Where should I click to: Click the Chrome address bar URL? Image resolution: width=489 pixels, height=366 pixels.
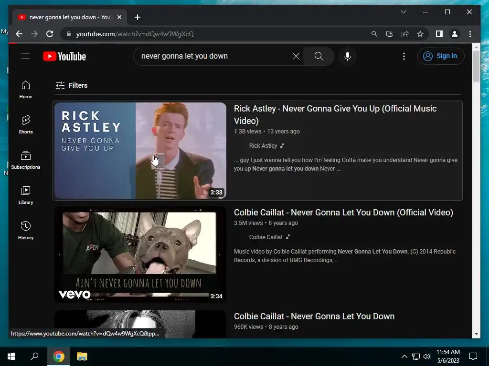[135, 34]
